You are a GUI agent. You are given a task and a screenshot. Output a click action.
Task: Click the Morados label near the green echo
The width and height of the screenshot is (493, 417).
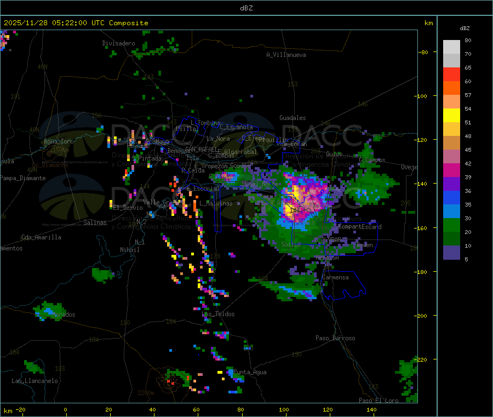coord(64,315)
